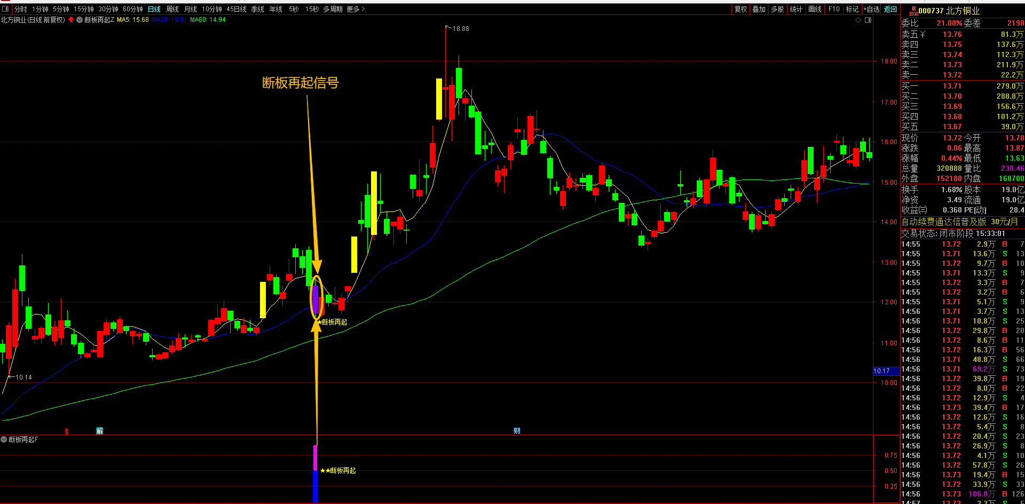The width and height of the screenshot is (1025, 504).
Task: Click the MA5: 15.68 indicator label
Action: coord(132,20)
